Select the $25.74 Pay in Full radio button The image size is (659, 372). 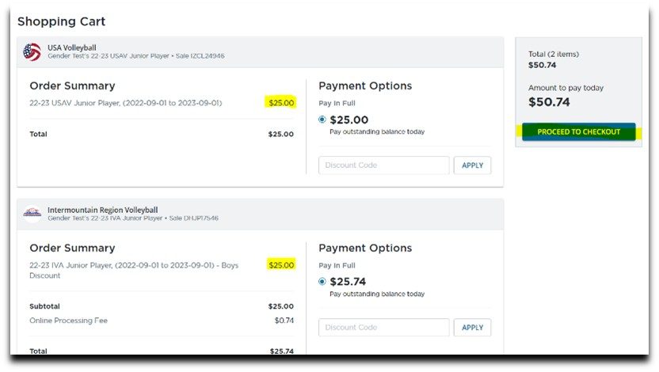pos(322,282)
